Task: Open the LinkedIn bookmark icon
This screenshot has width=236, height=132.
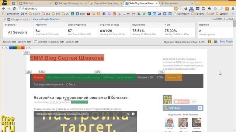Action: [x=149, y=14]
